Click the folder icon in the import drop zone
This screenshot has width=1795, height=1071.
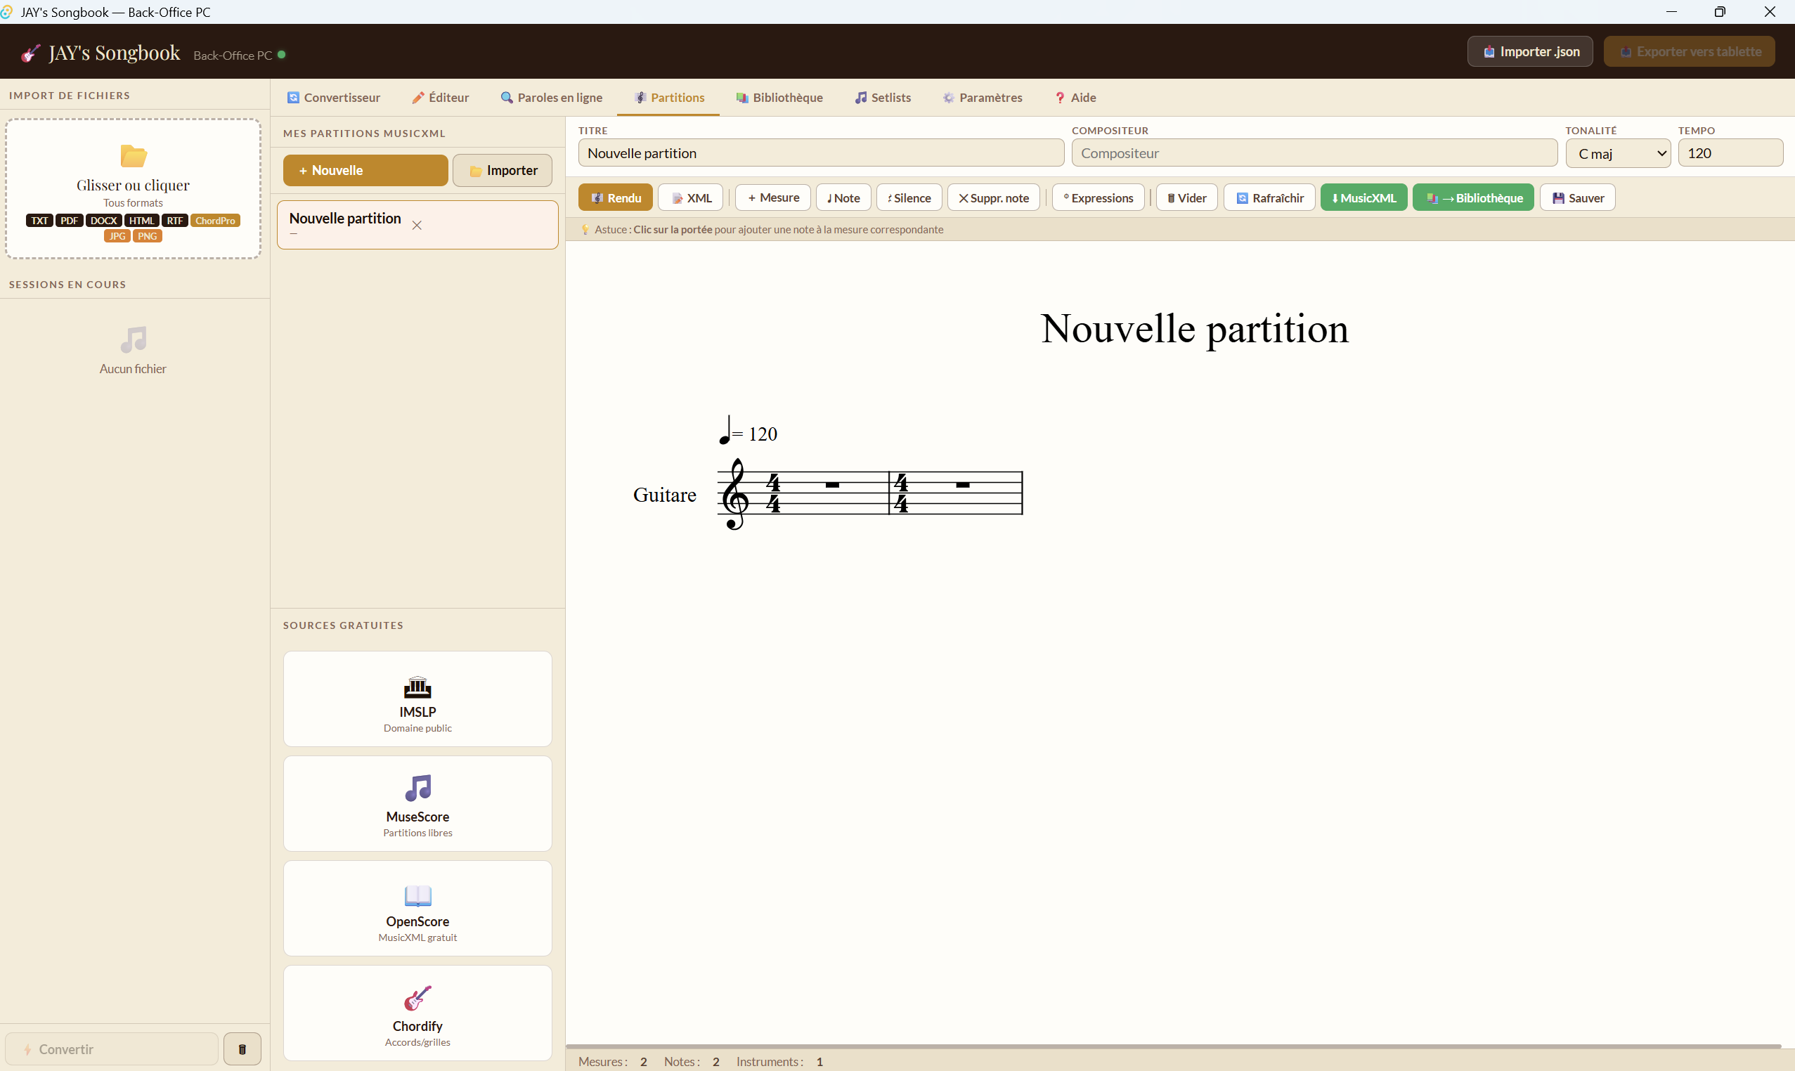point(133,156)
